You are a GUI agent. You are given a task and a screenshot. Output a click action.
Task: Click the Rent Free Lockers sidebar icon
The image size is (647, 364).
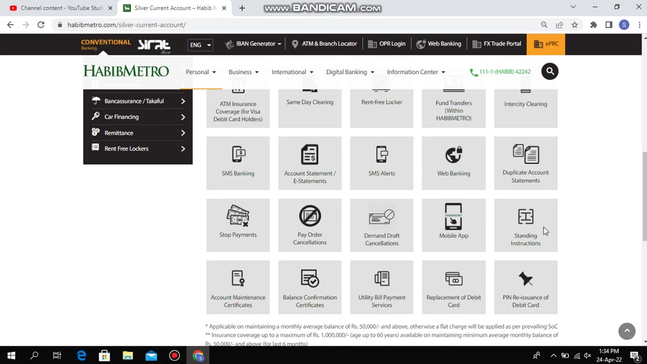(x=96, y=148)
